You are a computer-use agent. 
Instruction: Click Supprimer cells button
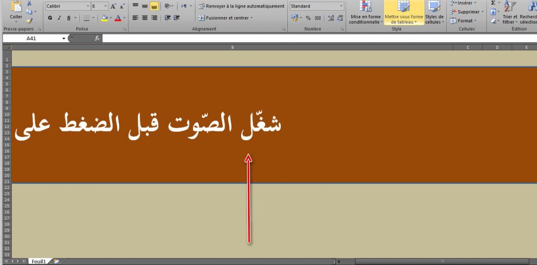coord(467,12)
